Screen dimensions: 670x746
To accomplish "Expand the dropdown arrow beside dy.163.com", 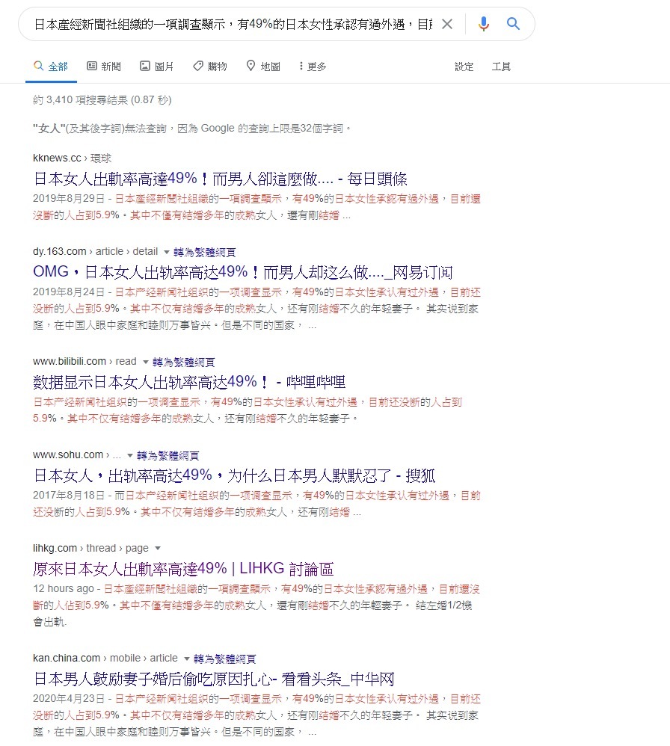I will [x=167, y=252].
